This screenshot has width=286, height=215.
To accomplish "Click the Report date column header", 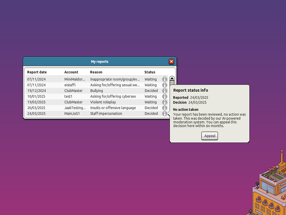I will point(37,72).
